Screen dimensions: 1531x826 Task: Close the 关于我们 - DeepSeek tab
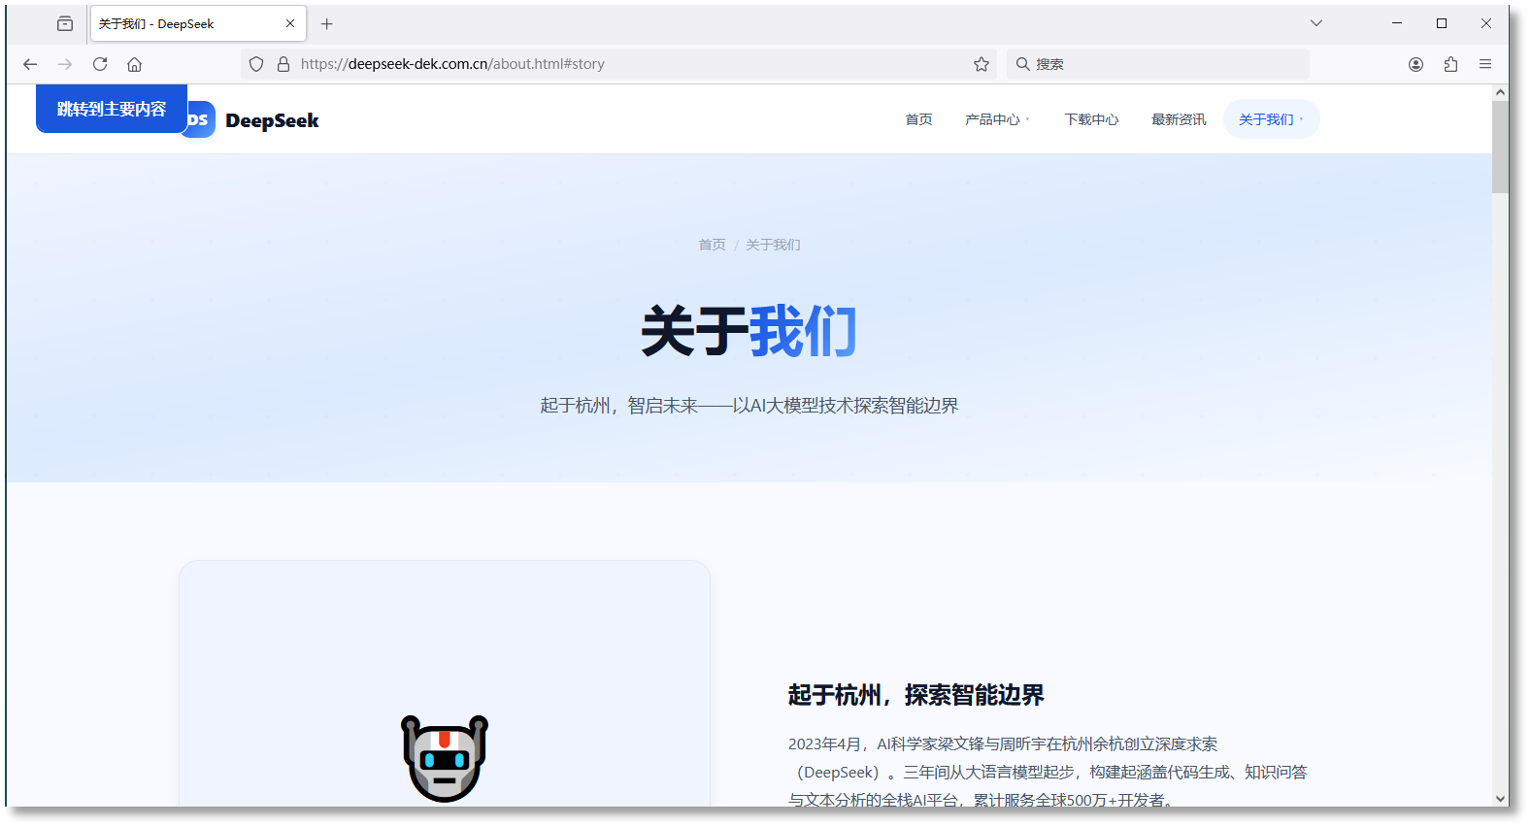(x=290, y=23)
